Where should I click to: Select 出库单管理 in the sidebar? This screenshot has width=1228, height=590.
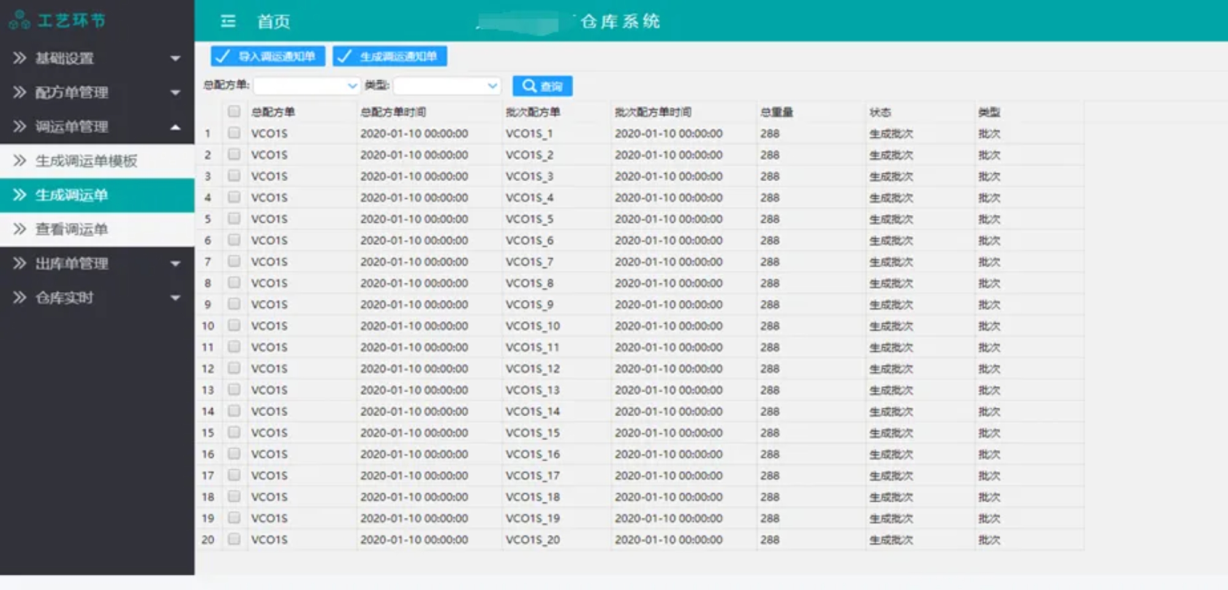click(72, 264)
